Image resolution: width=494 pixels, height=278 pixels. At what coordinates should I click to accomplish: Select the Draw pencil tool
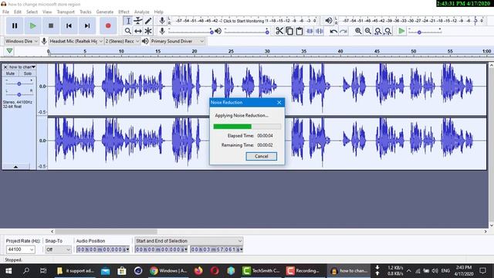pos(148,21)
